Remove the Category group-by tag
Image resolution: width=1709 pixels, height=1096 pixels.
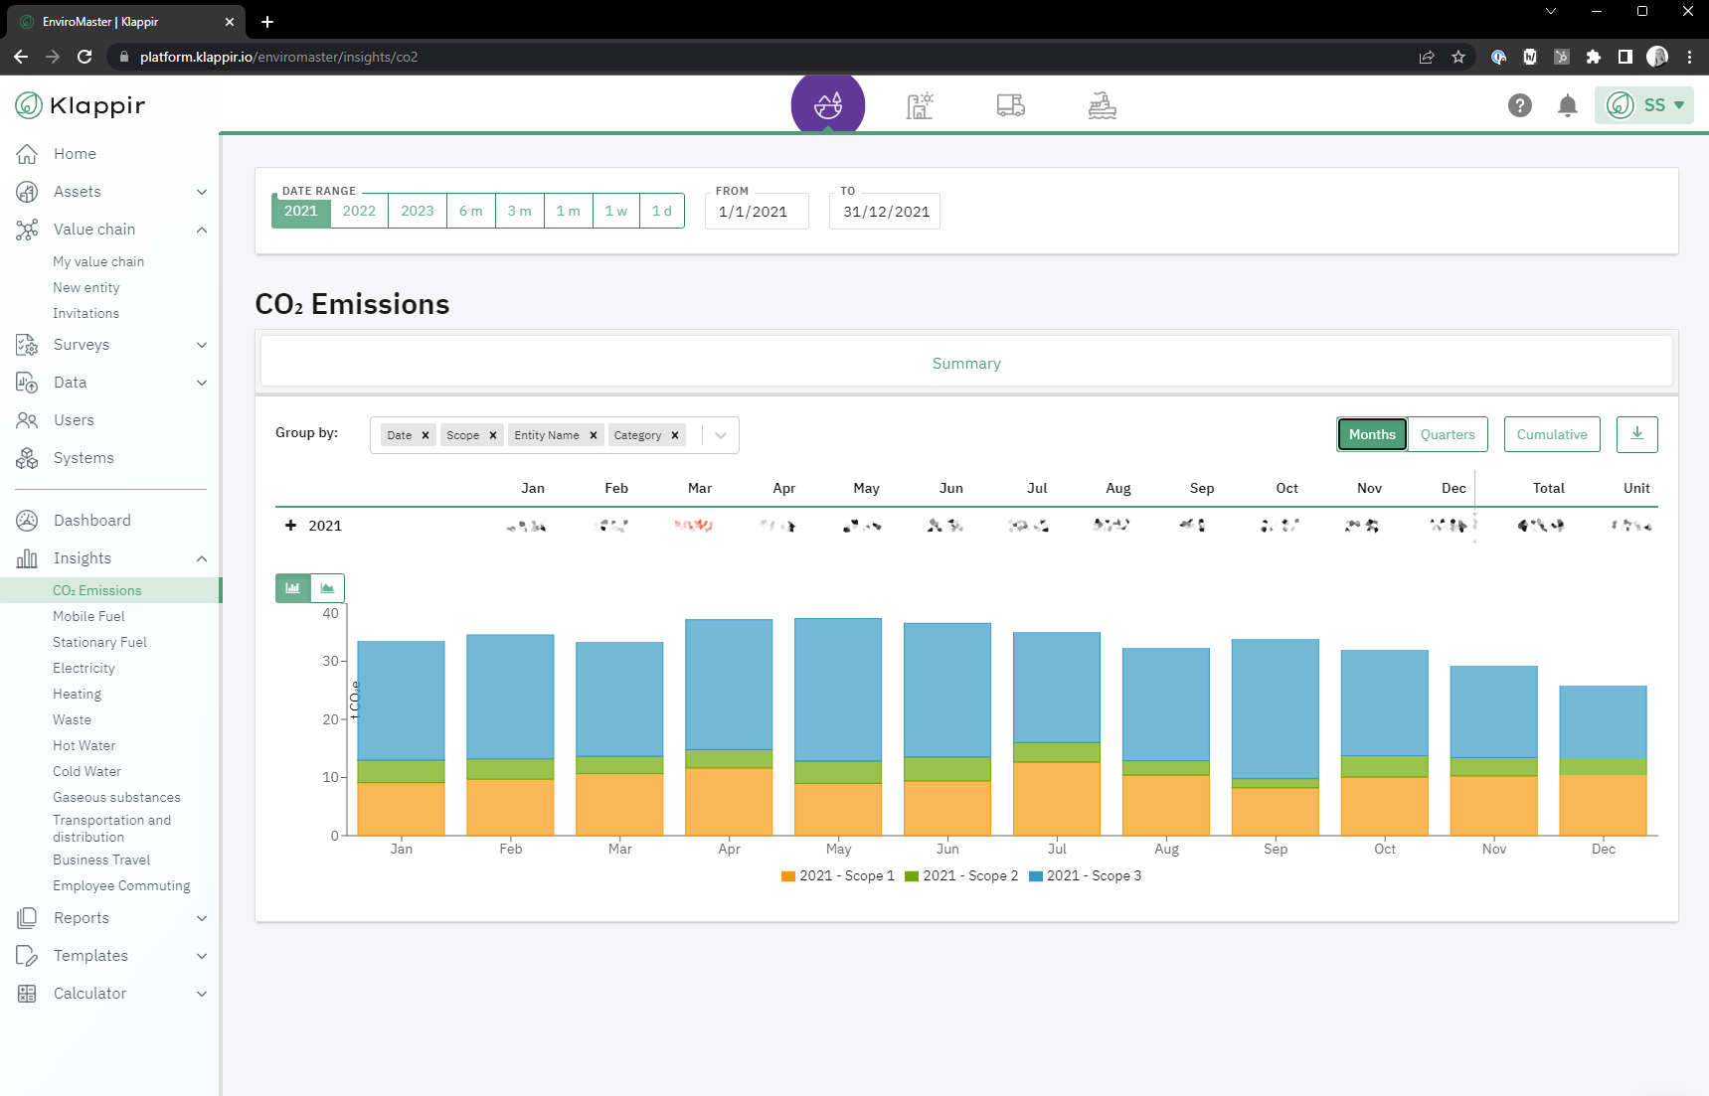click(675, 435)
